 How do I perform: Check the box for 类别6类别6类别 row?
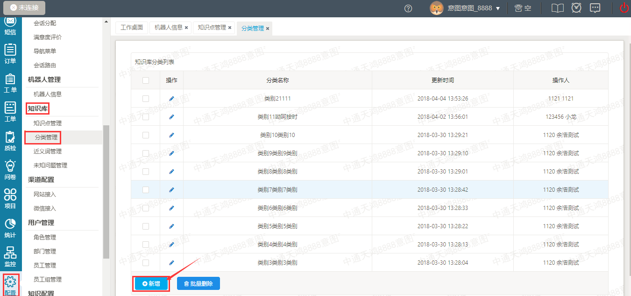tap(146, 208)
